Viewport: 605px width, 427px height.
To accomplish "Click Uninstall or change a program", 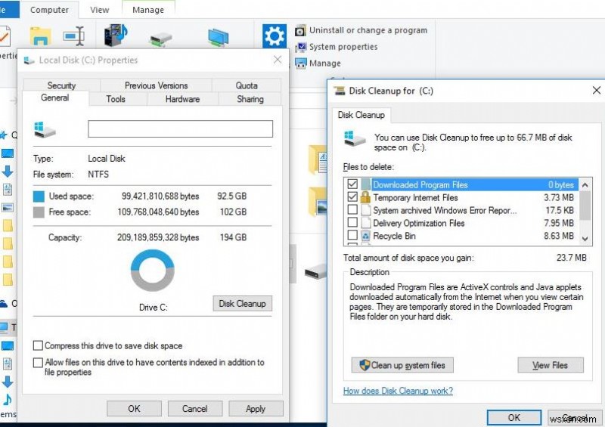I will tap(368, 30).
